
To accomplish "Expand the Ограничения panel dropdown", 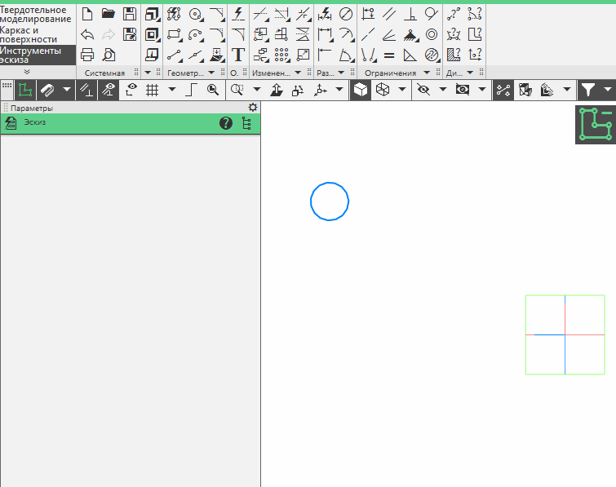I will pyautogui.click(x=426, y=73).
